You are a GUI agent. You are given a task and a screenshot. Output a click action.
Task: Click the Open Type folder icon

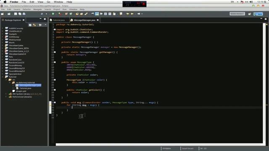tap(77, 14)
